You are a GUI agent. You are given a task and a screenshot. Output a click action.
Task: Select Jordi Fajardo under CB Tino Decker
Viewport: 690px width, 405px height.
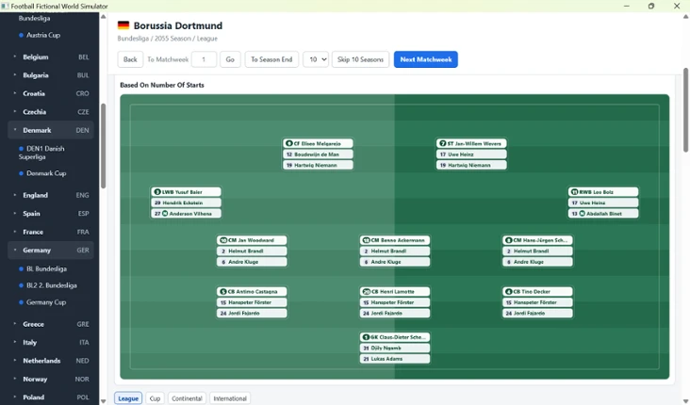[537, 313]
